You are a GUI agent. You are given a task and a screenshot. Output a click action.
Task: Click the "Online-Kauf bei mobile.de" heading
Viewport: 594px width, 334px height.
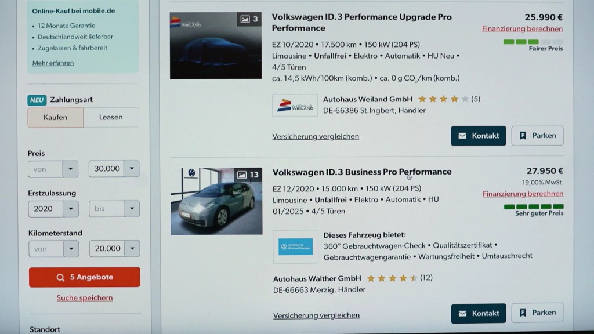click(74, 11)
